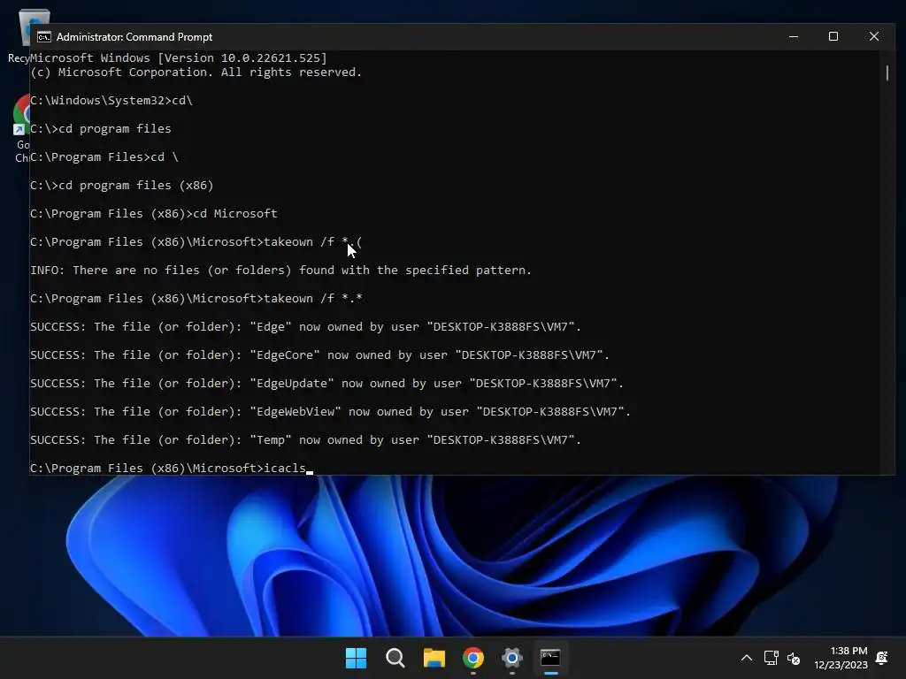Show hidden system tray icons
This screenshot has height=679, width=906.
click(x=747, y=658)
